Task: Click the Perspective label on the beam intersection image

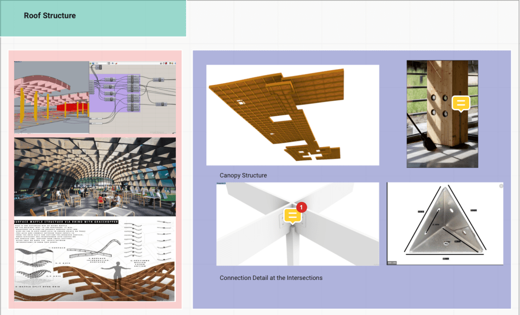Action: 221,183
